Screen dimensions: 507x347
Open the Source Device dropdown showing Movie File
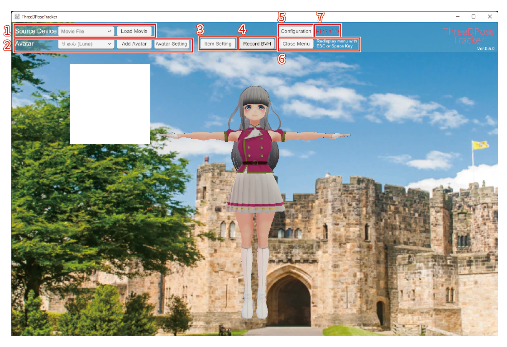pyautogui.click(x=86, y=32)
